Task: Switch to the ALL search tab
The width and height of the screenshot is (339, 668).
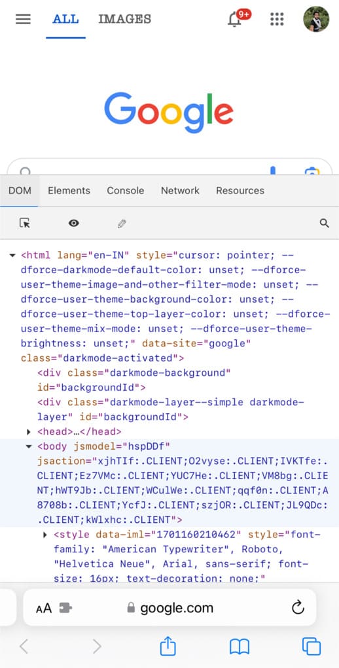Action: 65,19
